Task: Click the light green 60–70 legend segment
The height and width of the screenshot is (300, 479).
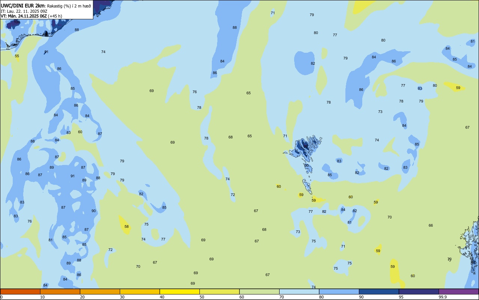Action: [259, 291]
